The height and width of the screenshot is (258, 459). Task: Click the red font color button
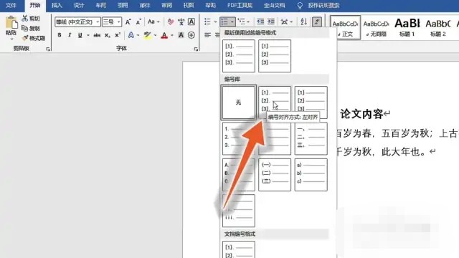click(164, 35)
